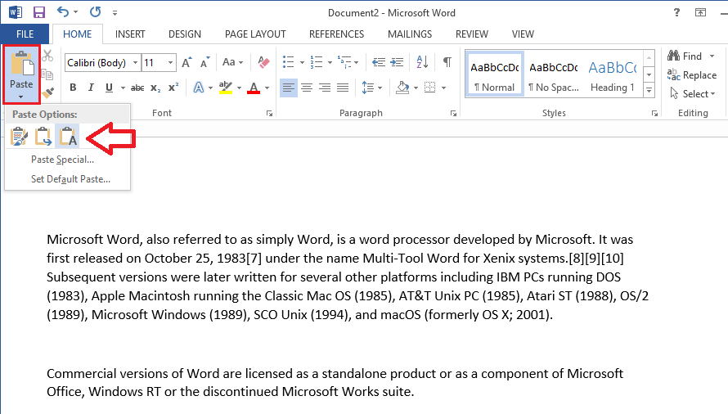
Task: Show or hide paragraph marks
Action: (x=447, y=62)
